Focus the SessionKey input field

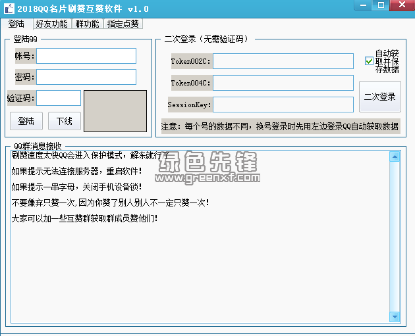(283, 105)
